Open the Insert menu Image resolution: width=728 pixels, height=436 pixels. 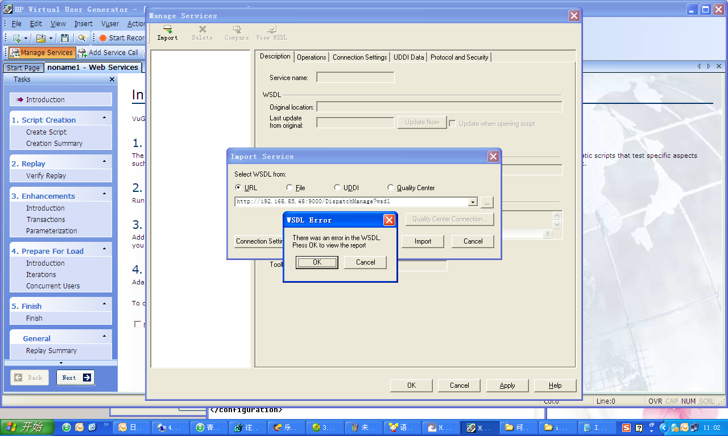[x=83, y=24]
